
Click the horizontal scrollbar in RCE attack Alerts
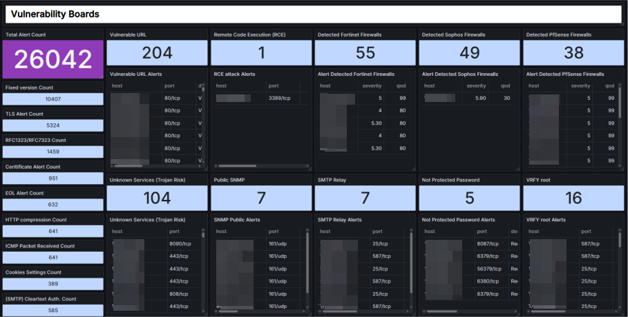point(237,166)
